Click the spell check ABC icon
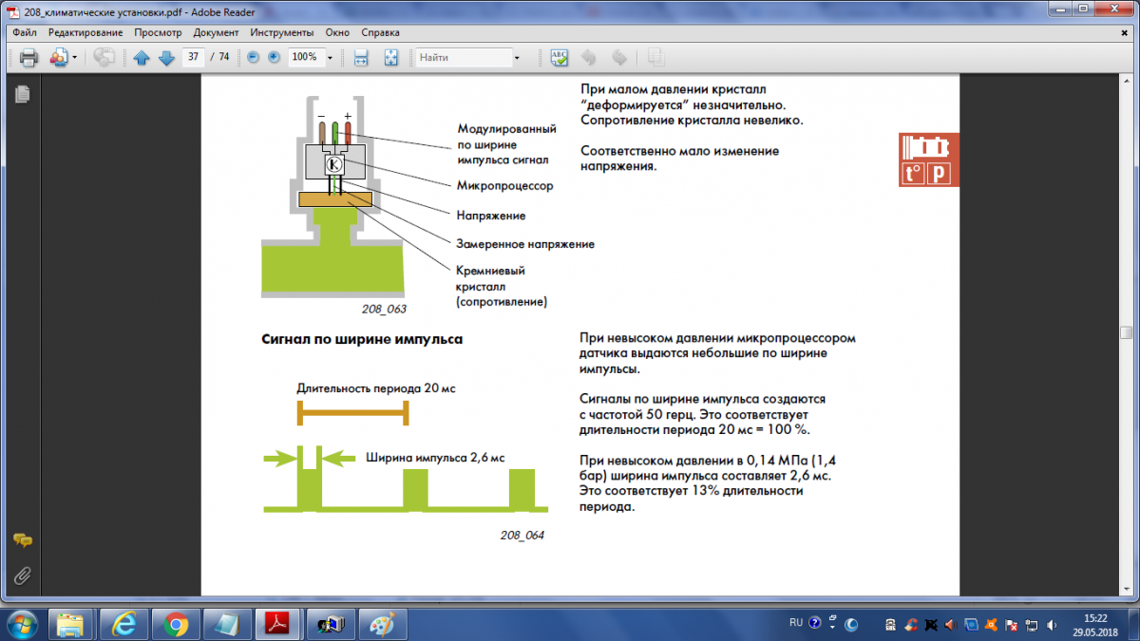This screenshot has width=1140, height=641. (560, 57)
